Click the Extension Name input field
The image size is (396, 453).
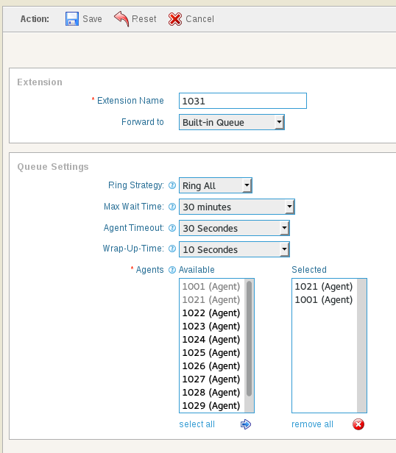click(243, 101)
